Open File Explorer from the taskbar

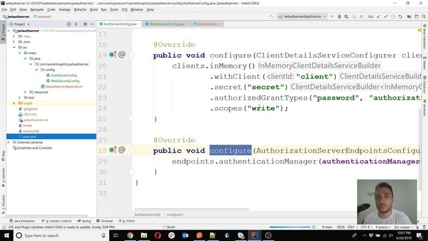[144, 235]
